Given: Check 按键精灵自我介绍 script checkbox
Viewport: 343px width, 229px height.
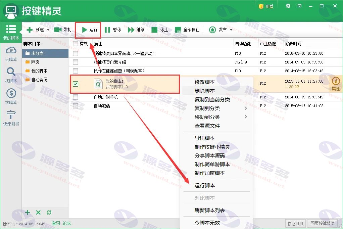Looking at the screenshot, I should (x=76, y=62).
